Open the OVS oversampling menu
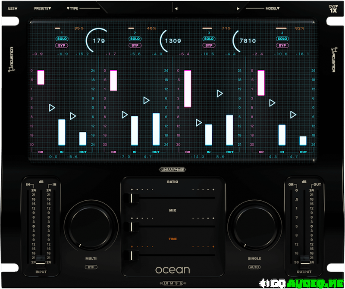Viewport: 345px width, 289px height. point(333,9)
